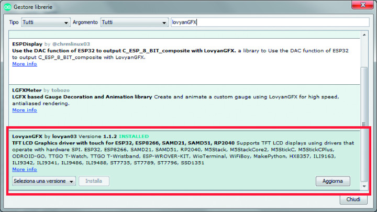The height and width of the screenshot is (212, 377).
Task: Click the Gestore librerie title bar
Action: pyautogui.click(x=157, y=6)
